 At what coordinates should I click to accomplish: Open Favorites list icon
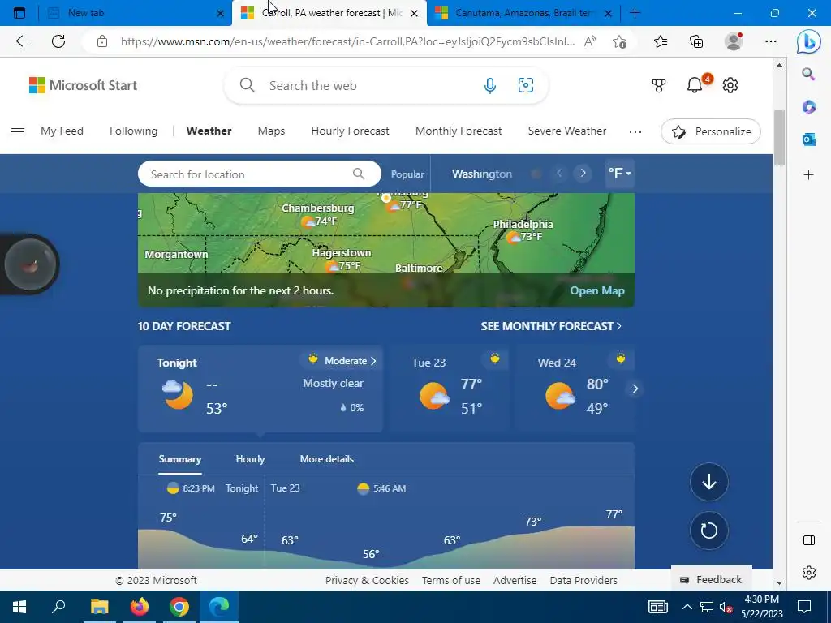661,41
